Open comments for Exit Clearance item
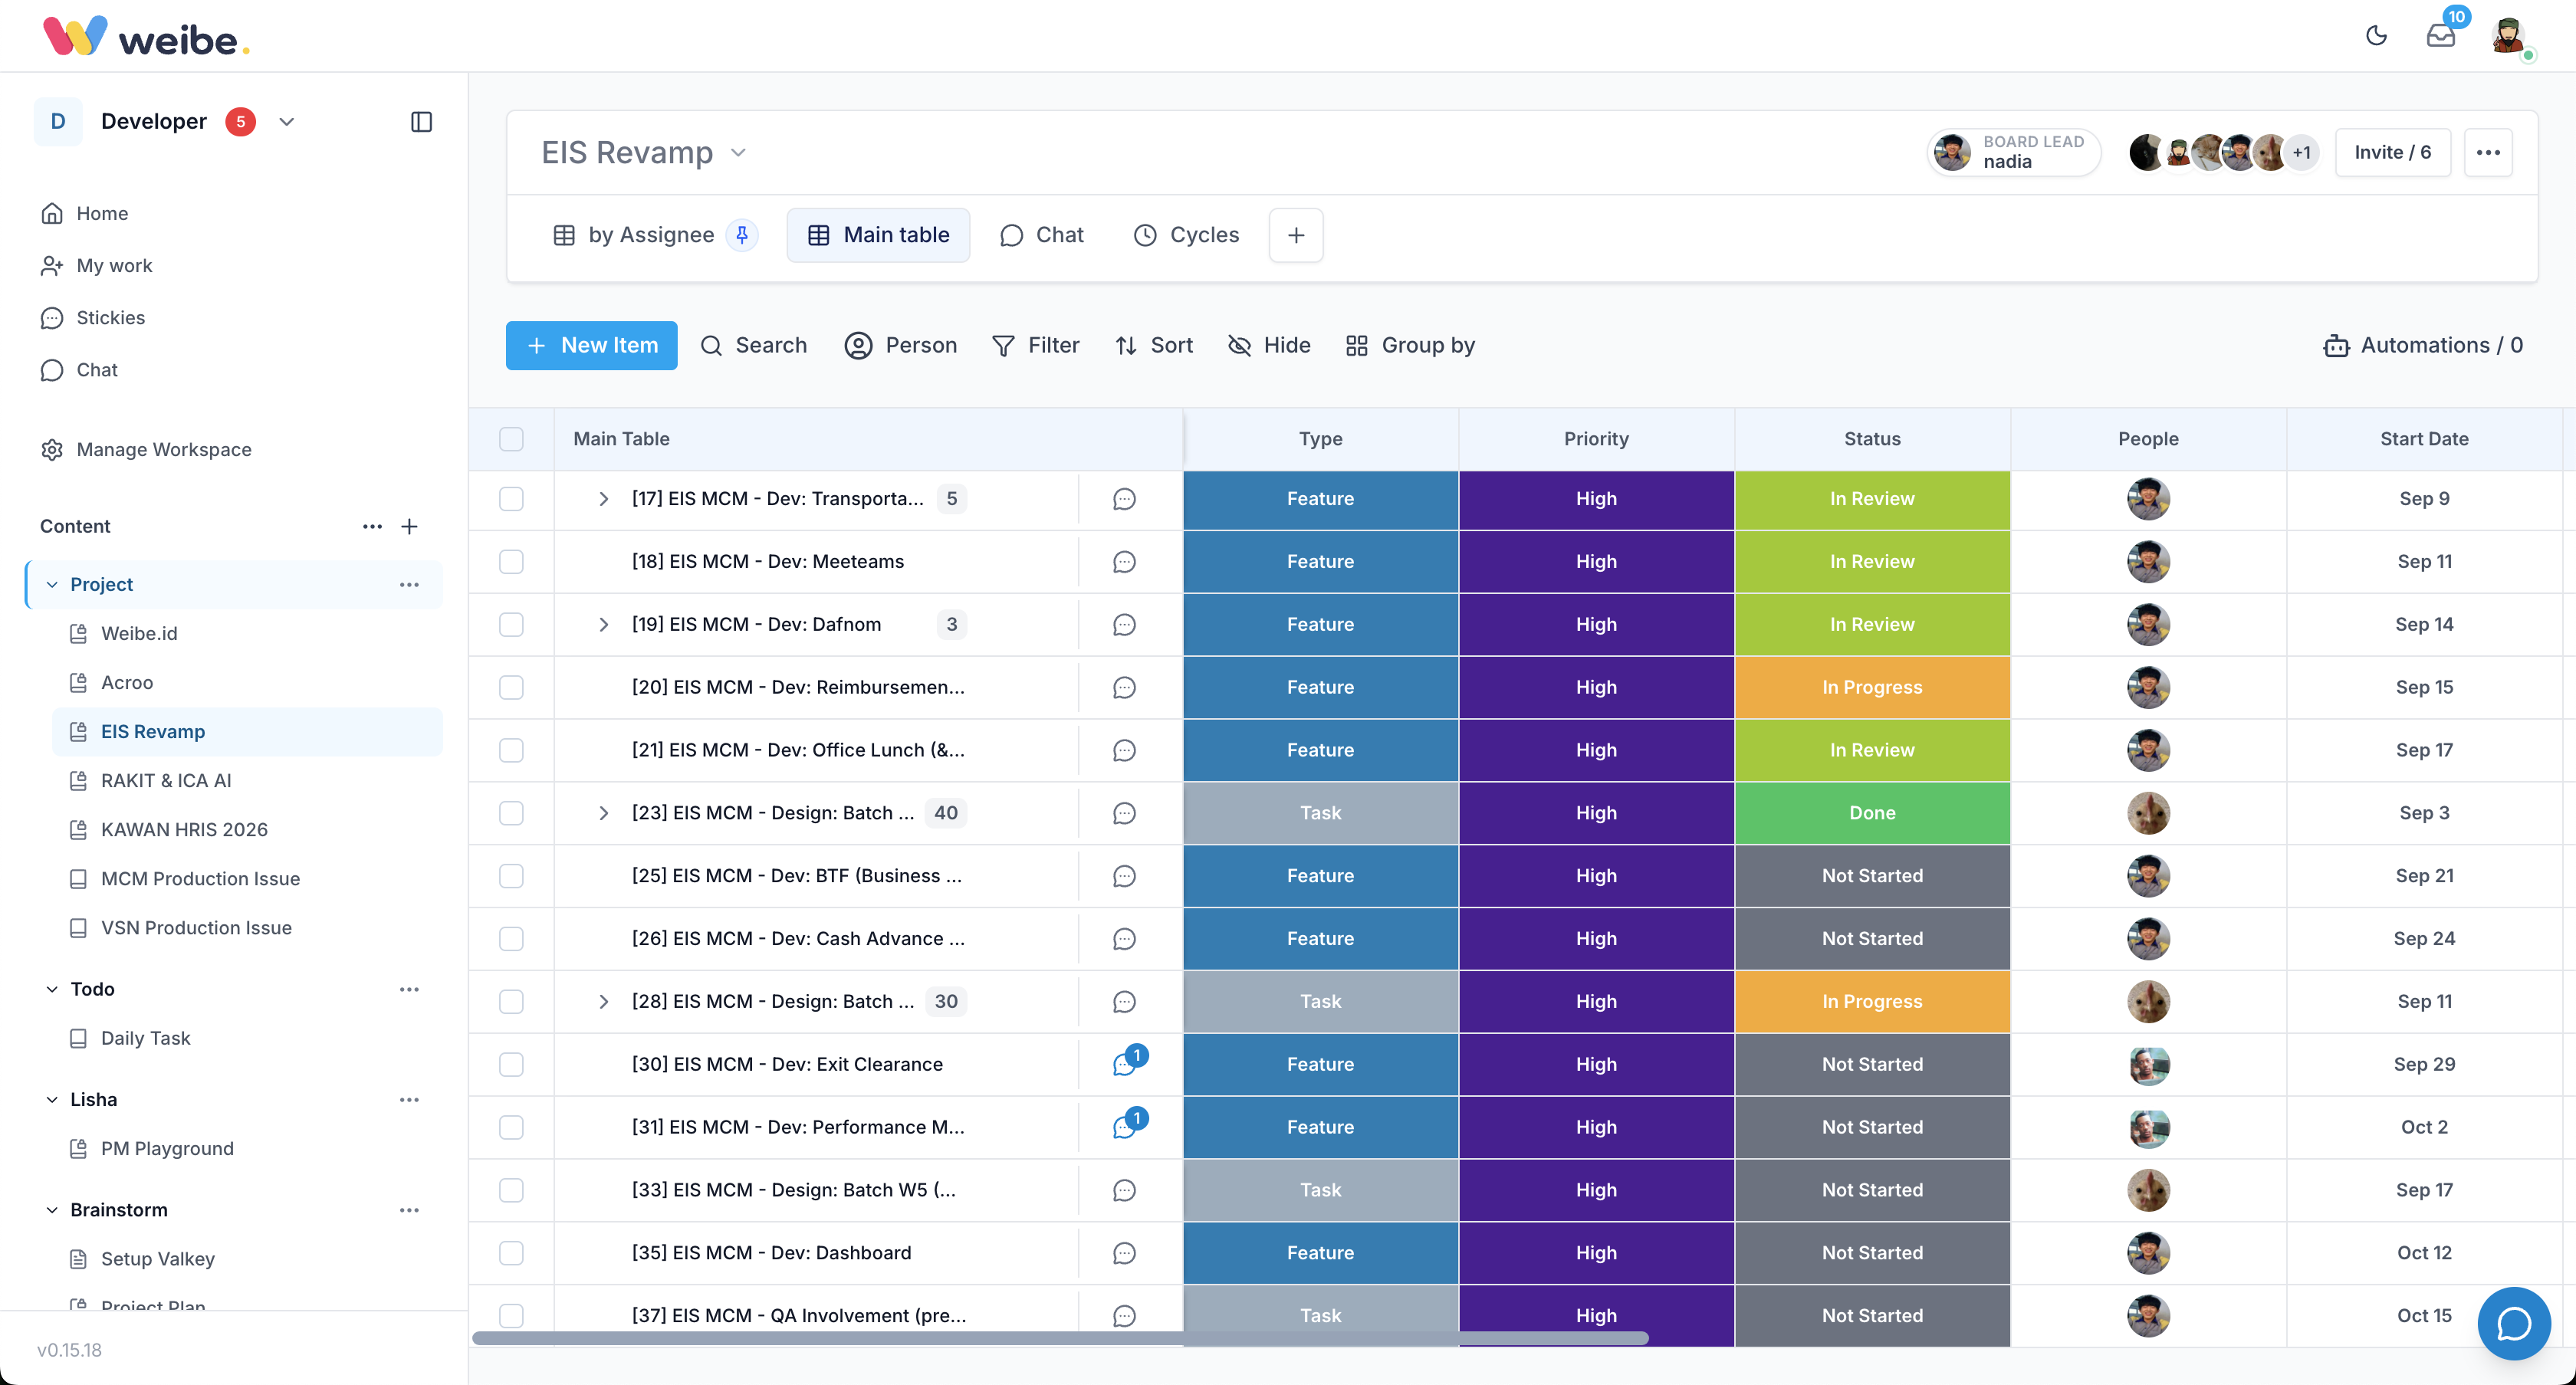Screen dimensions: 2576x1385 (x=1125, y=1064)
